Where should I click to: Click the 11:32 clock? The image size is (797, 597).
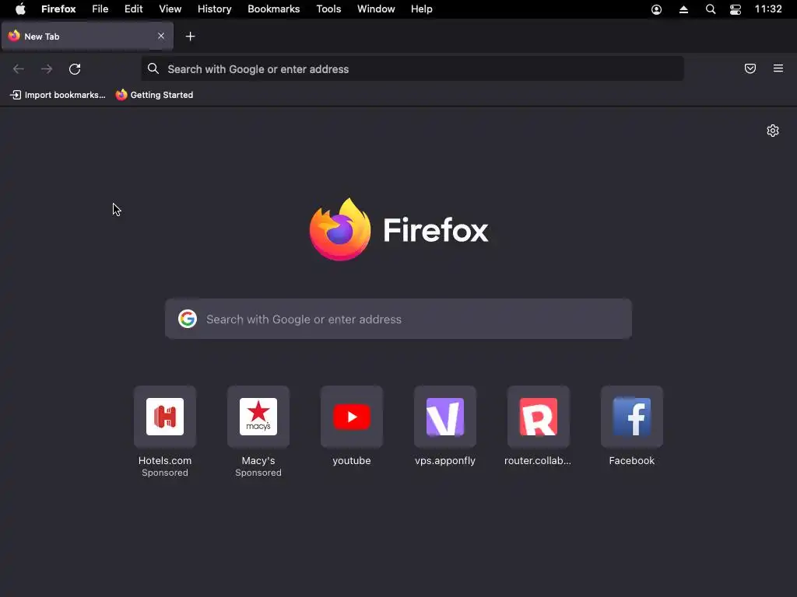tap(768, 9)
